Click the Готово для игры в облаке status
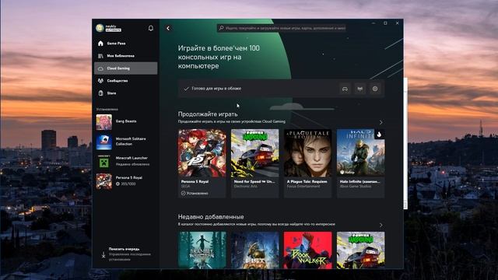This screenshot has width=498, height=280. (216, 89)
